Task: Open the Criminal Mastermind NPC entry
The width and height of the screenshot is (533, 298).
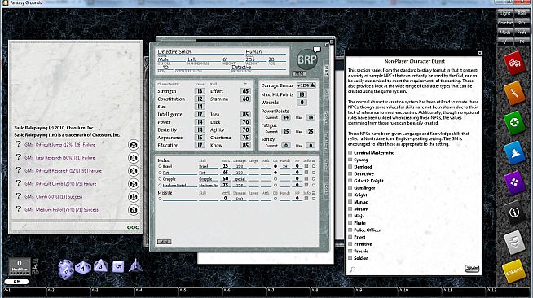Action: point(374,153)
